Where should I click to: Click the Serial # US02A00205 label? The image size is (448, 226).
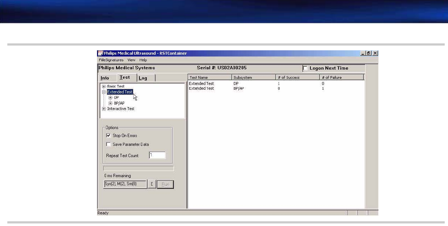[222, 68]
